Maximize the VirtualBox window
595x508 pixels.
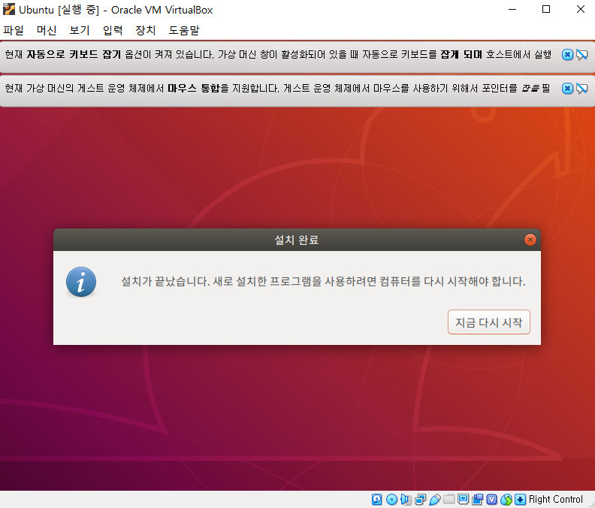[x=546, y=9]
